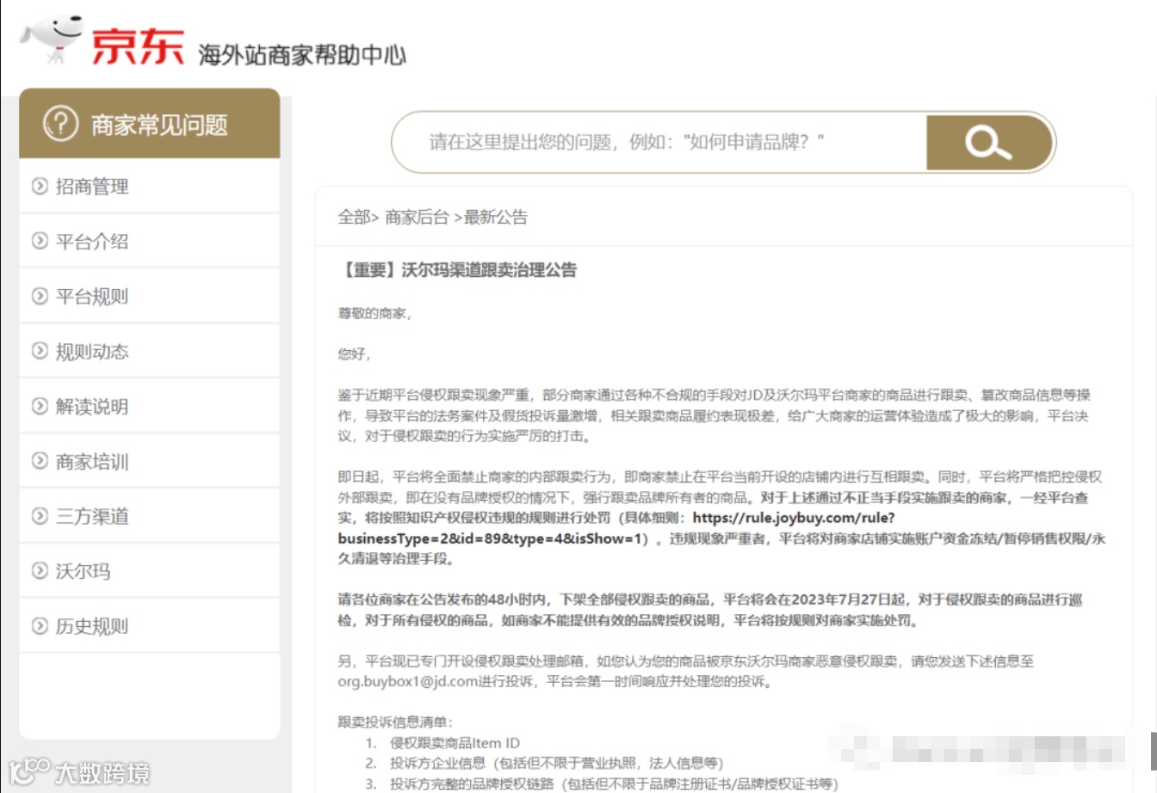Click the 您好 line in the announcement
This screenshot has height=793, width=1157.
point(354,353)
